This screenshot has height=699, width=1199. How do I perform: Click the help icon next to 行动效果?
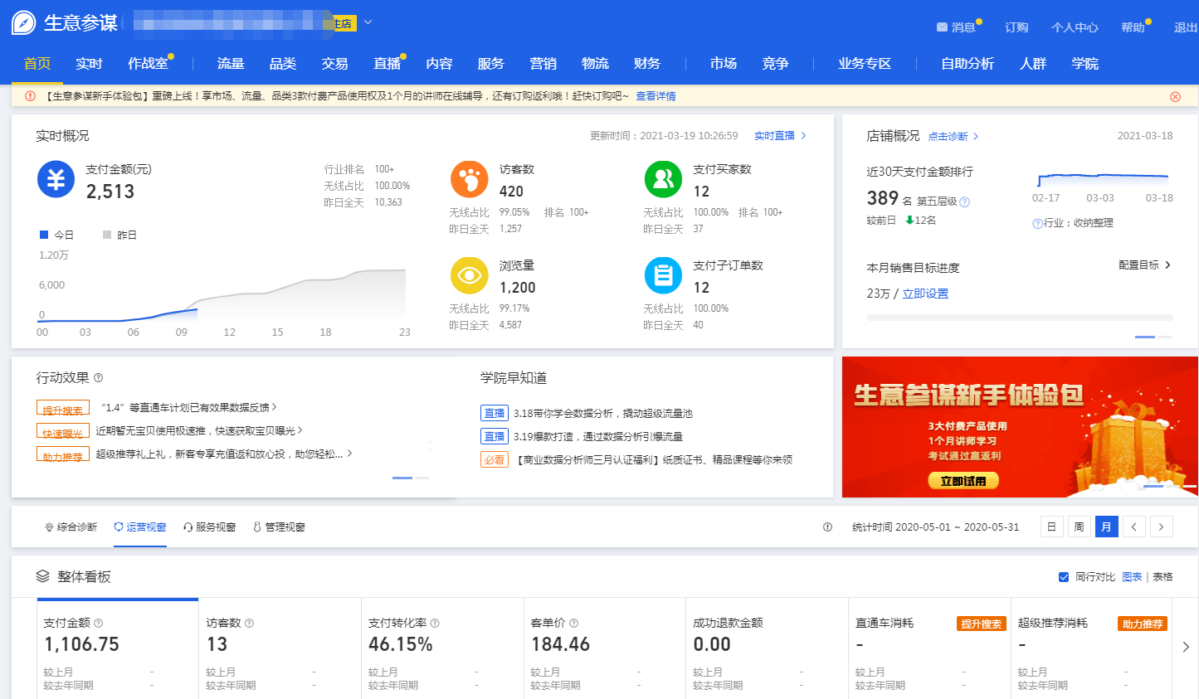98,378
